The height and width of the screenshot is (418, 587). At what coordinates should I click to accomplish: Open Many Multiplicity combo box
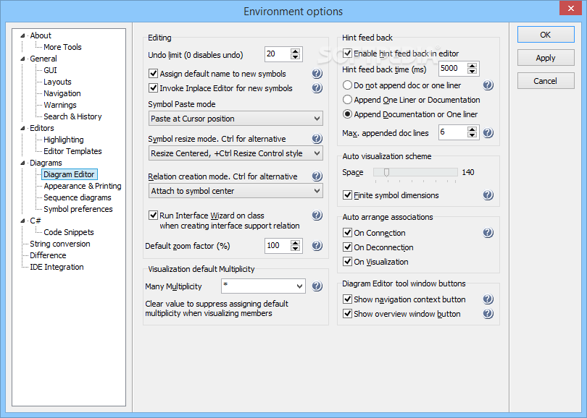point(263,286)
